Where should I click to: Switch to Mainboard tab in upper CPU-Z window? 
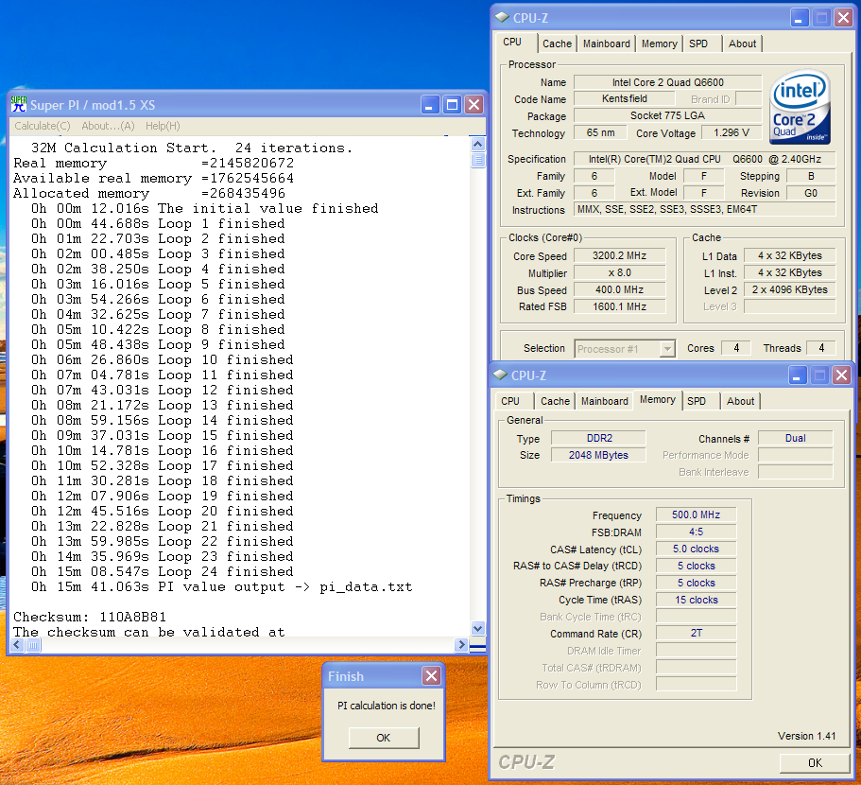coord(606,44)
